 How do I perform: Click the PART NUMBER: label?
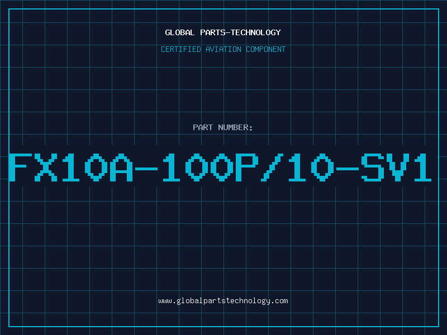(x=223, y=127)
